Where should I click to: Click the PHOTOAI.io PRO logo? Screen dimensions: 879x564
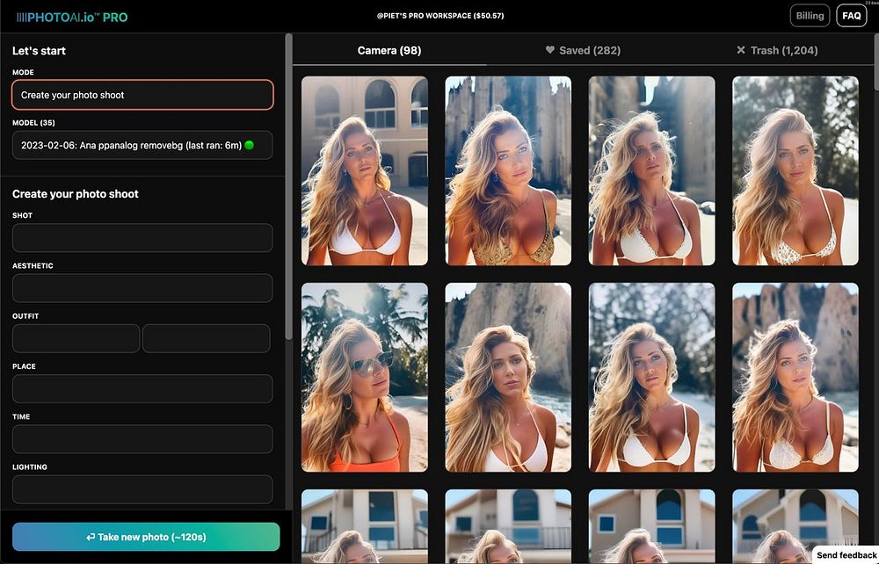[x=72, y=17]
